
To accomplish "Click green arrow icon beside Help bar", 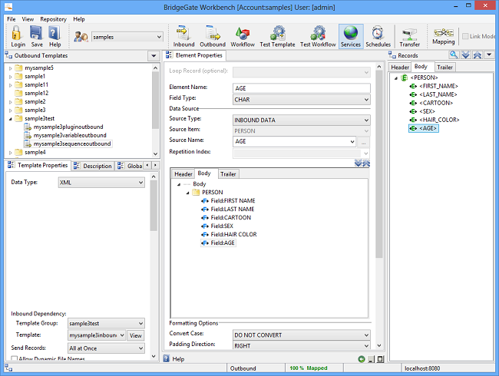I will 362,359.
